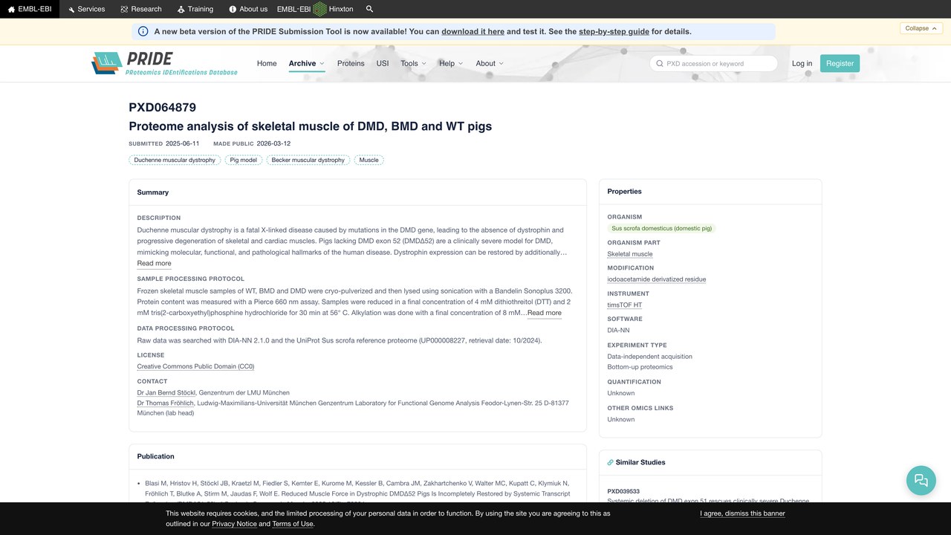This screenshot has width=951, height=535.
Task: Open the Privacy Notice link
Action: pyautogui.click(x=234, y=524)
